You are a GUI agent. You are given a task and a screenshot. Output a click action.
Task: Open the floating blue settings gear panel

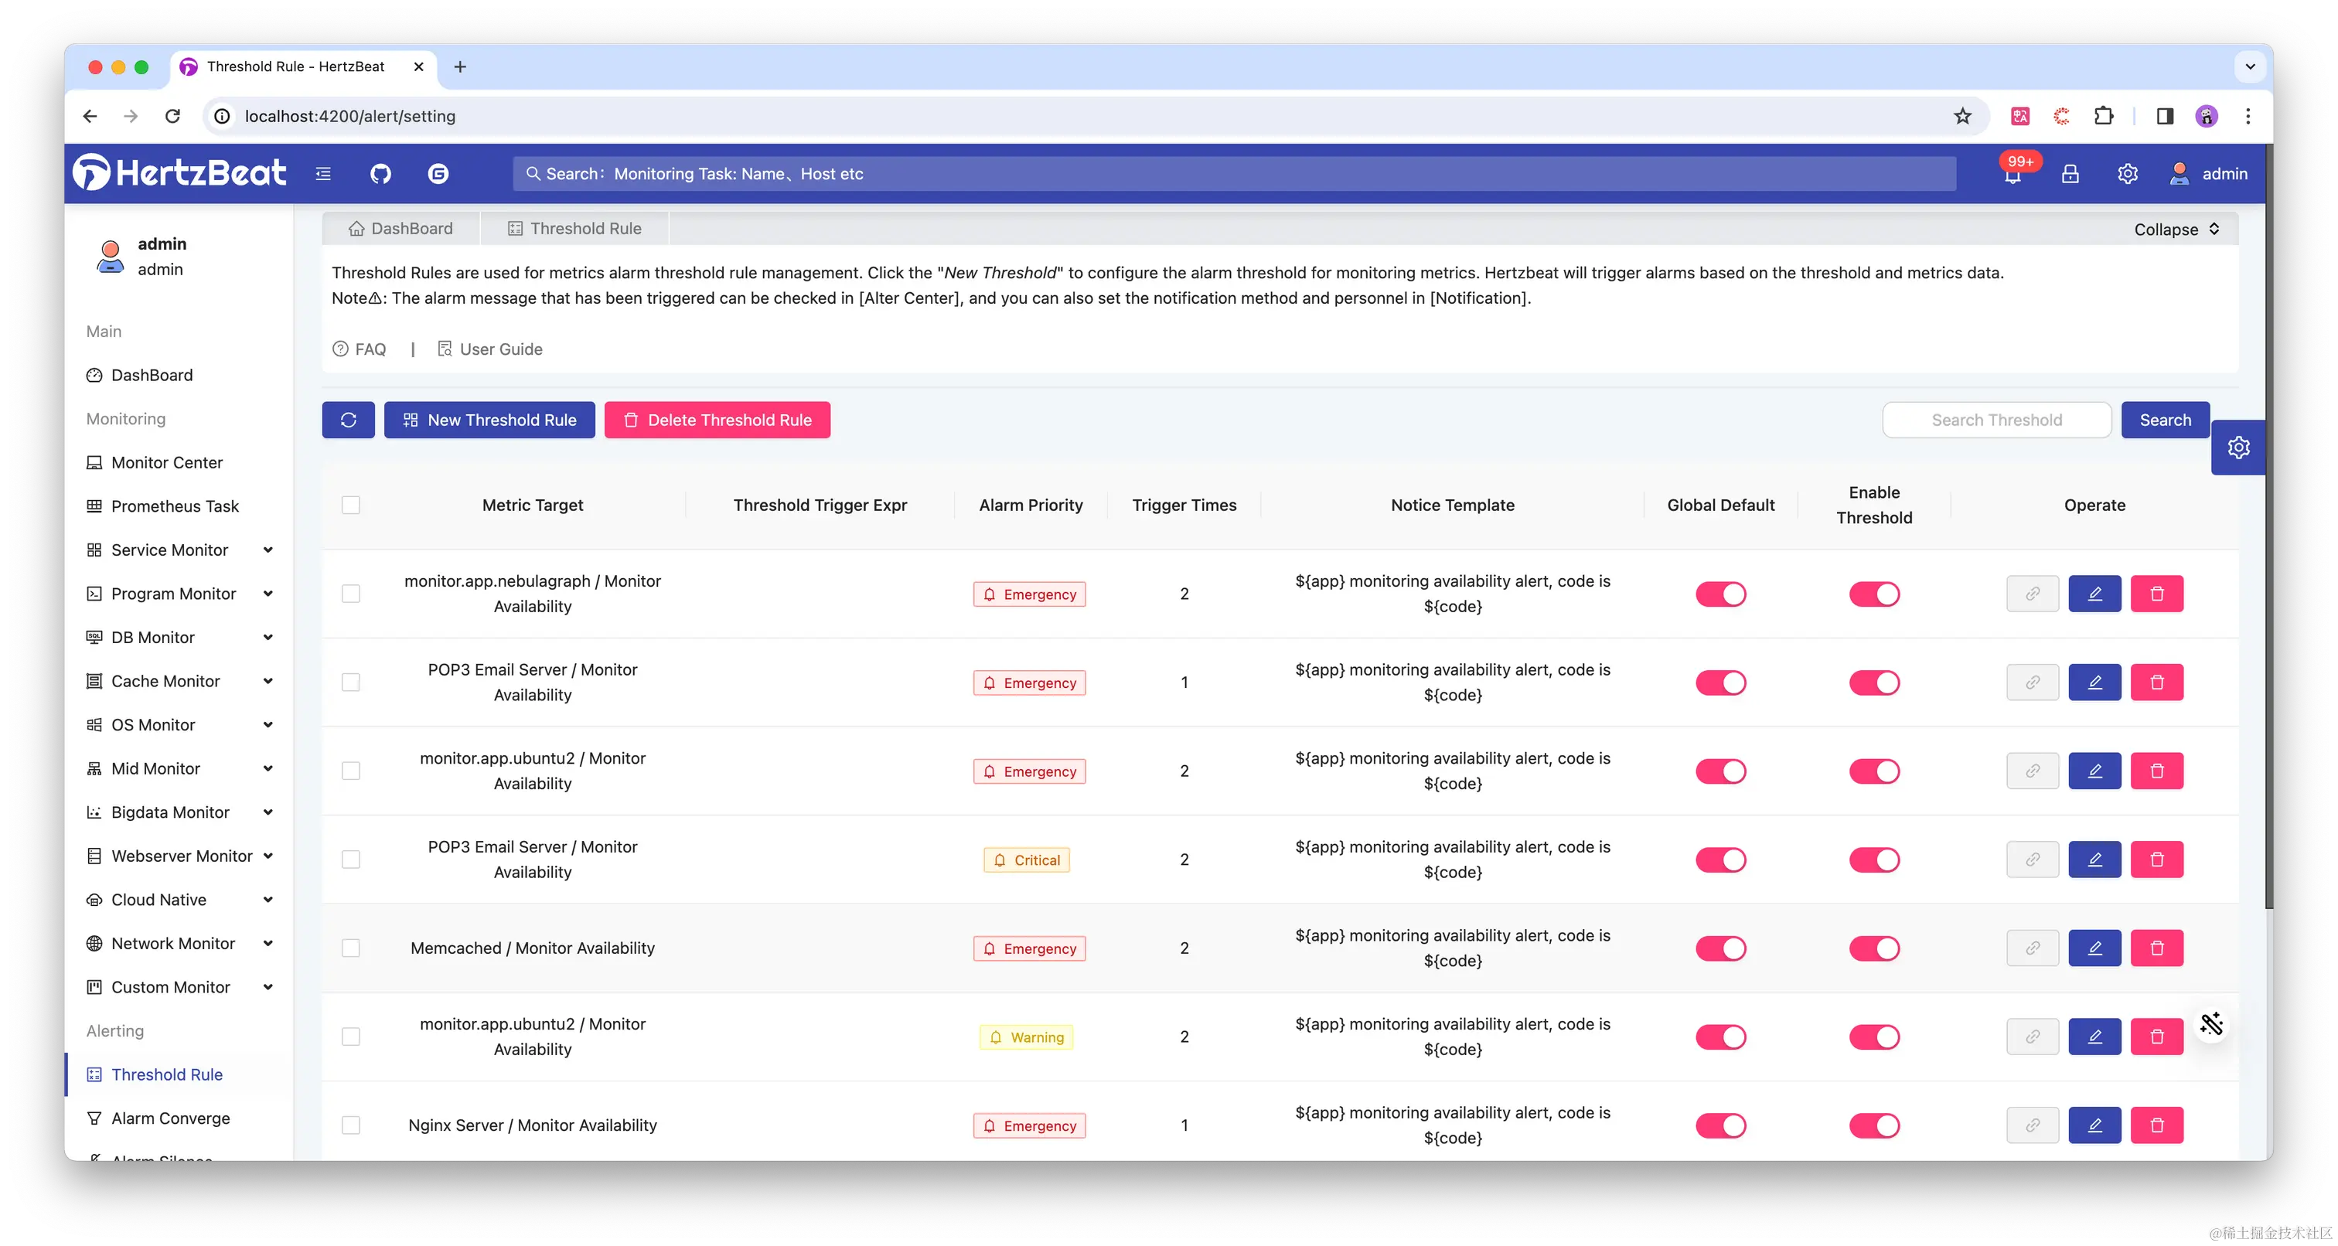pyautogui.click(x=2238, y=448)
